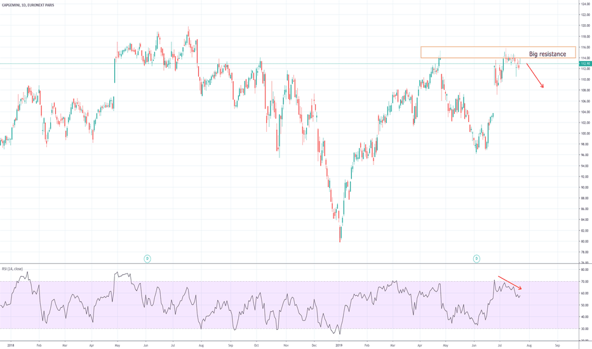Image resolution: width=592 pixels, height=349 pixels.
Task: Click the 120.00 price axis label
Action: [585, 25]
